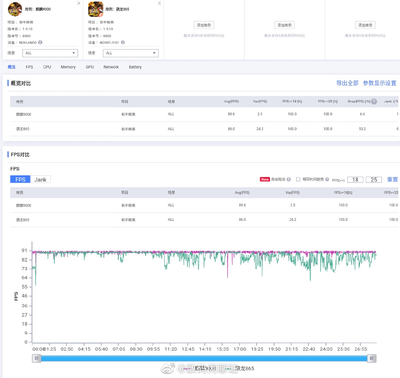Click info icon next to M2007J1SC device
The width and height of the screenshot is (400, 378).
coord(123,43)
